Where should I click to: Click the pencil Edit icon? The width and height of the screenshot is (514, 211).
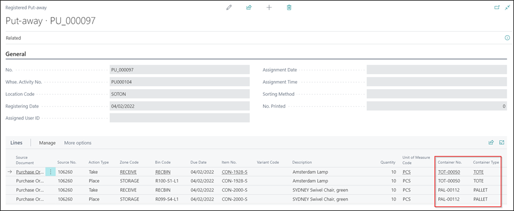pos(229,7)
